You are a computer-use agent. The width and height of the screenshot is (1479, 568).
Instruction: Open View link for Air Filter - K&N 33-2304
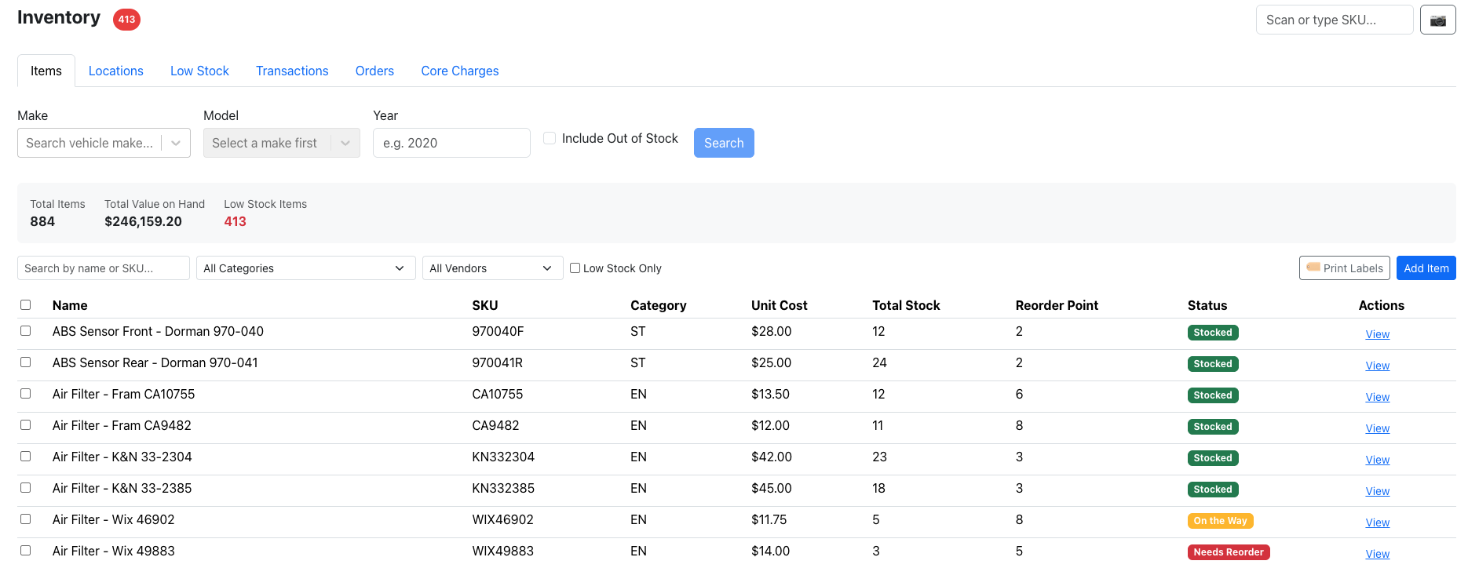click(1377, 460)
